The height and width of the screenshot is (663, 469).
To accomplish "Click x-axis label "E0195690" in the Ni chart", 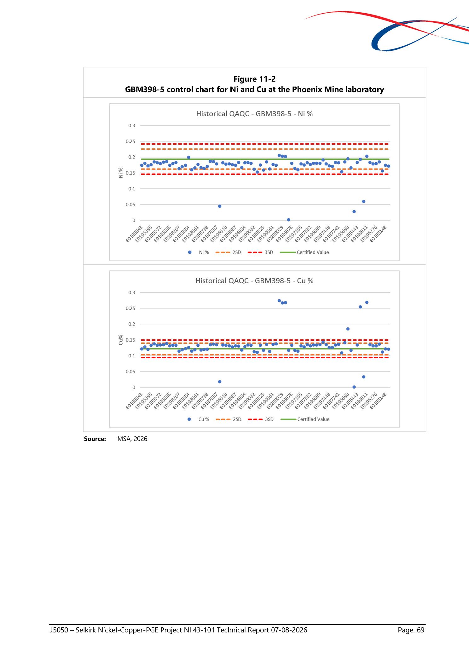I will click(x=340, y=233).
